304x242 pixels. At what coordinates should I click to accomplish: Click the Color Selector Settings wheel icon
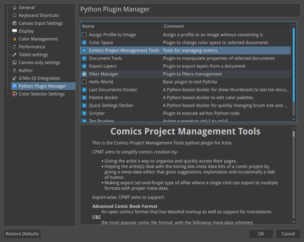click(15, 94)
